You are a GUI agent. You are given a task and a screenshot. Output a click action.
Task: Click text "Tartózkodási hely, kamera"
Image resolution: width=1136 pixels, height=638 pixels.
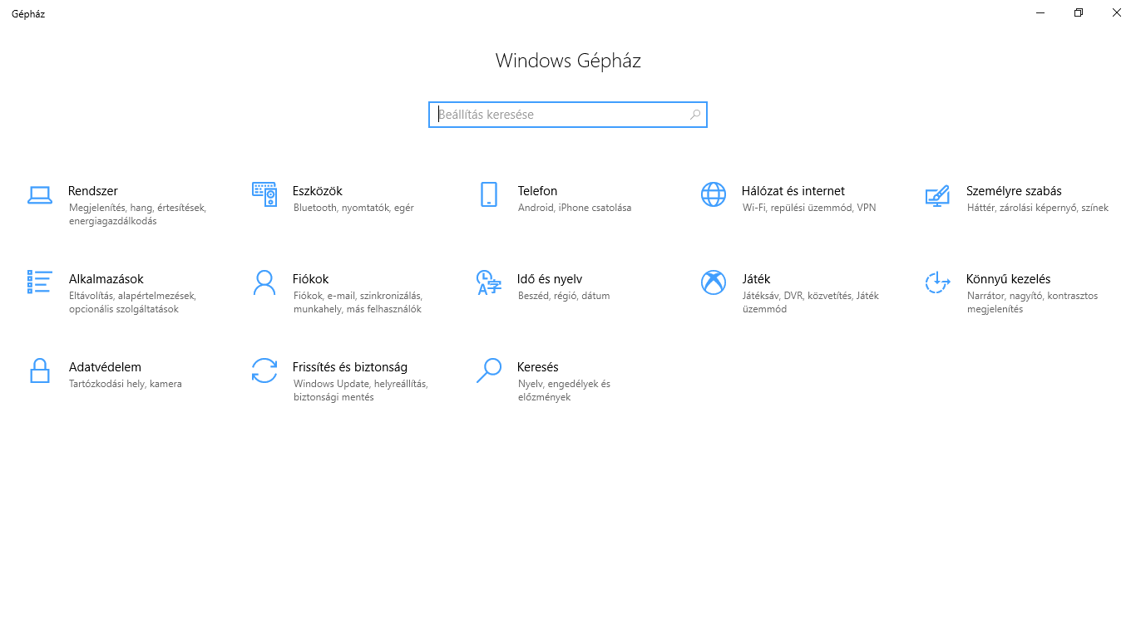pos(126,384)
